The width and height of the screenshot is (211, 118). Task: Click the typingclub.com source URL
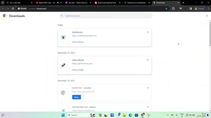(83, 91)
